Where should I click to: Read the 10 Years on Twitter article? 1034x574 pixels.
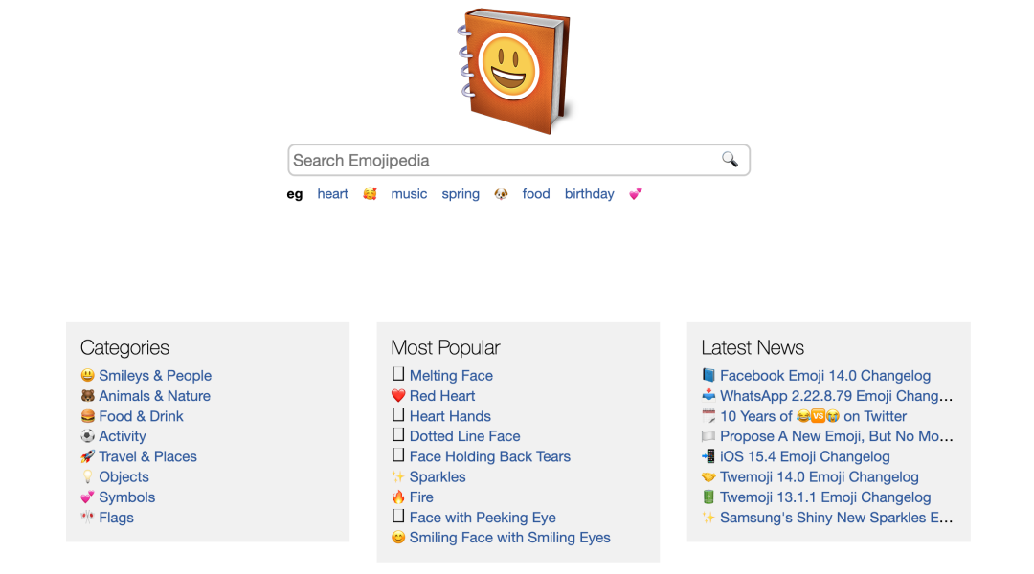[813, 416]
